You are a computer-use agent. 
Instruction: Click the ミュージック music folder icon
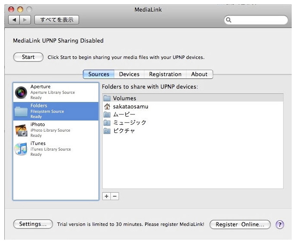point(107,123)
